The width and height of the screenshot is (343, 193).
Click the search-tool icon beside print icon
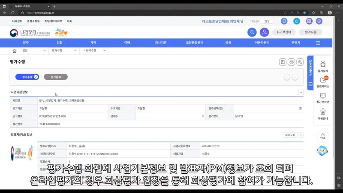(x=300, y=62)
